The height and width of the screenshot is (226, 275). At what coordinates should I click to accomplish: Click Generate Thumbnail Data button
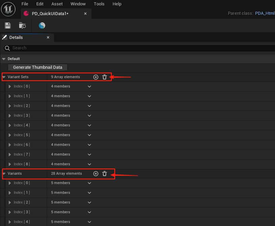pos(38,67)
